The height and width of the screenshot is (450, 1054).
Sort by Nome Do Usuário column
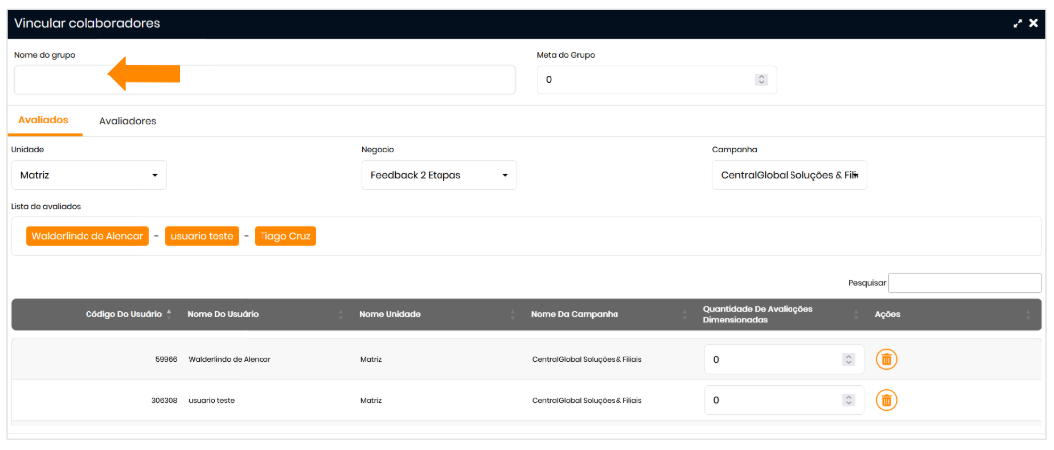(x=223, y=314)
